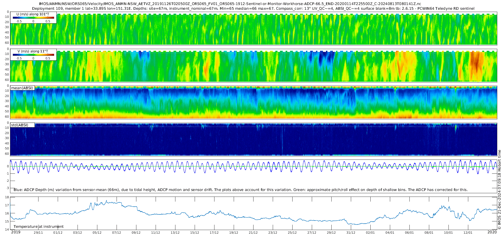The height and width of the screenshot is (237, 502).
Task: Click the IMOS copyright timestamp text
Action: coord(499,190)
